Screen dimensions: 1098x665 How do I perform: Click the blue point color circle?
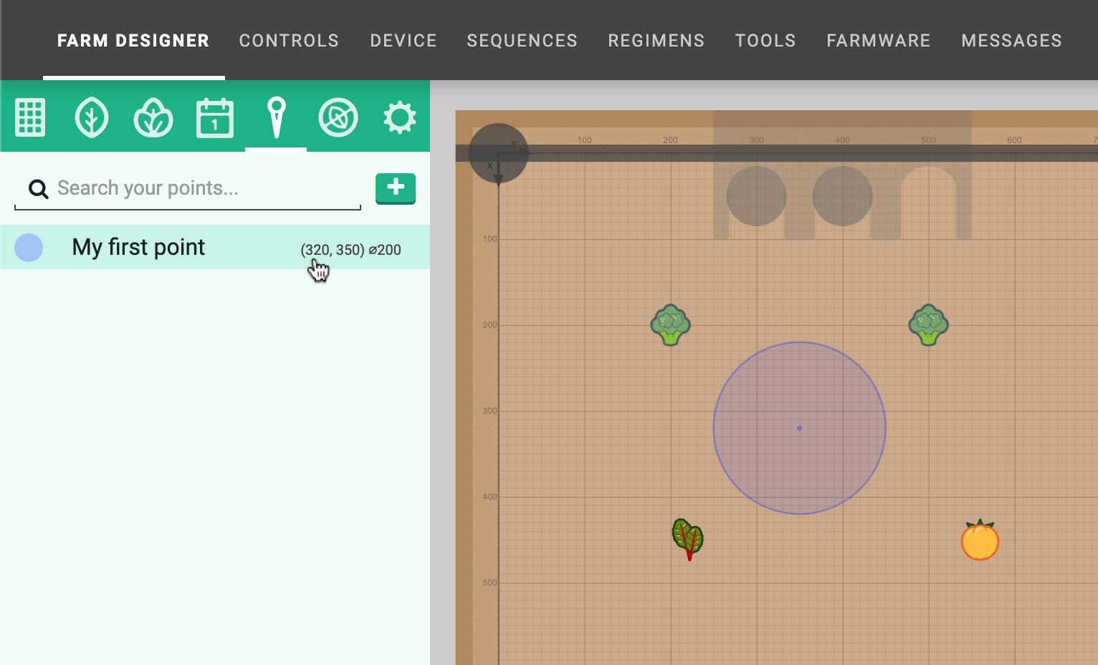point(29,248)
